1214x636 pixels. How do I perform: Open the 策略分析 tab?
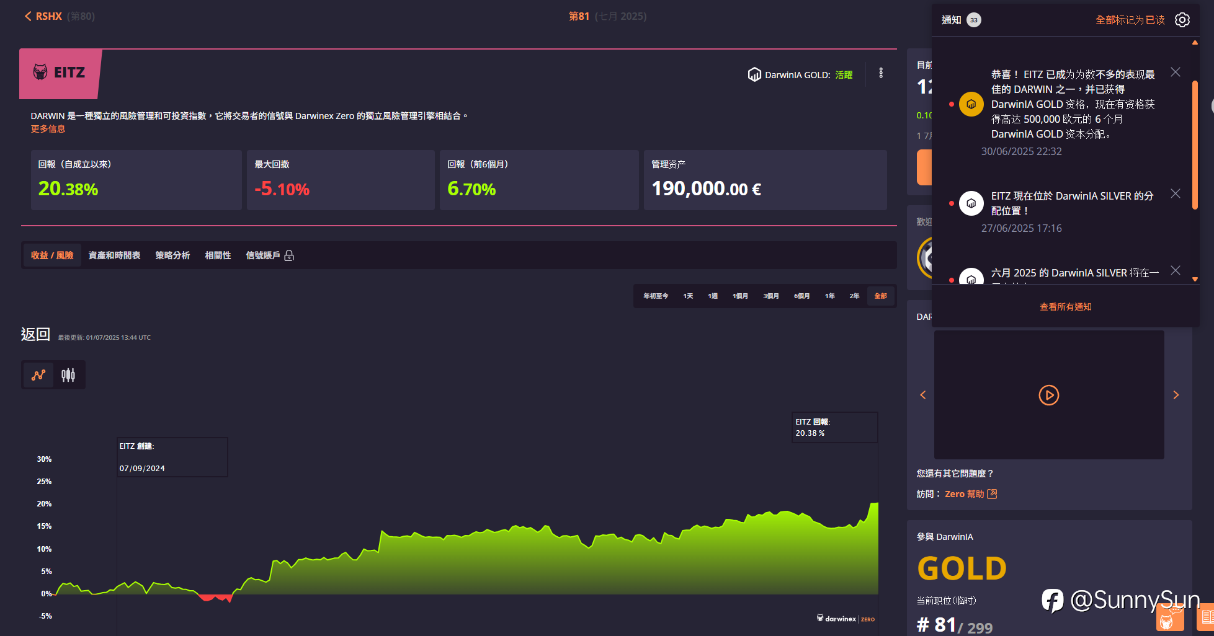click(x=172, y=255)
